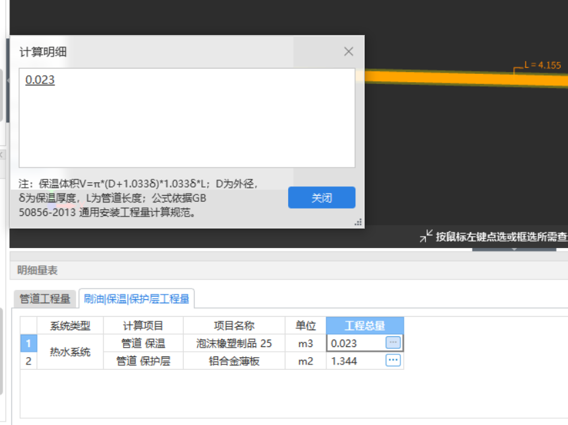Click the 计算项目 column header
This screenshot has height=425, width=568.
click(x=143, y=325)
